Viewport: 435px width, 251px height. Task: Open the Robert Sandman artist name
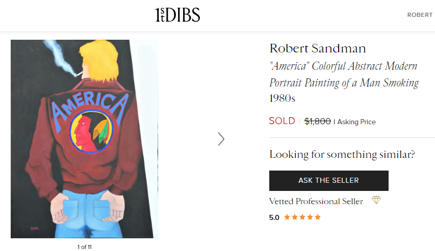(x=318, y=48)
